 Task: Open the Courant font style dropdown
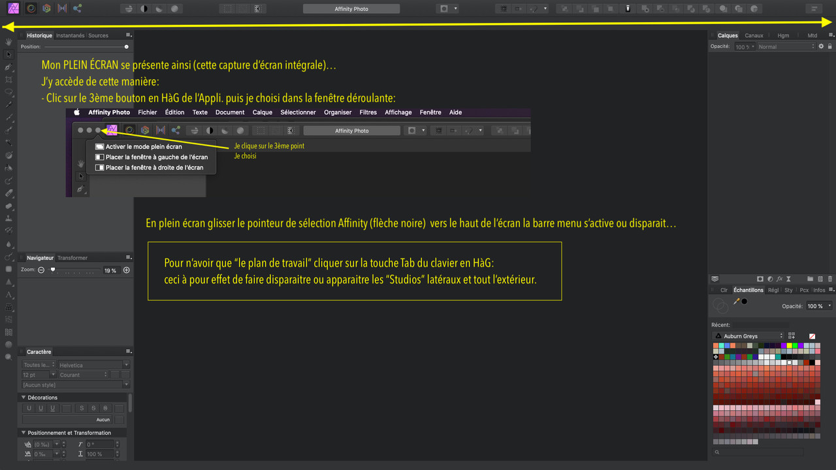[83, 375]
